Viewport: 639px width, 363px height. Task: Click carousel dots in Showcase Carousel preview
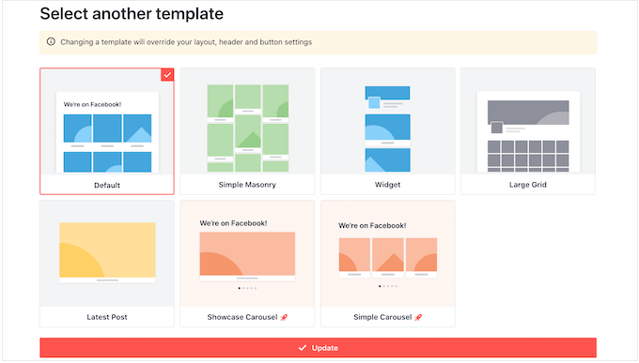[247, 288]
